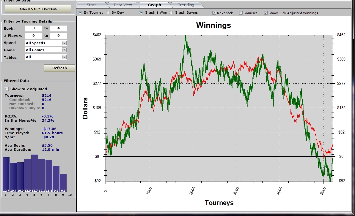Expand the Tables dropdown
355x216 pixels.
[x=64, y=57]
